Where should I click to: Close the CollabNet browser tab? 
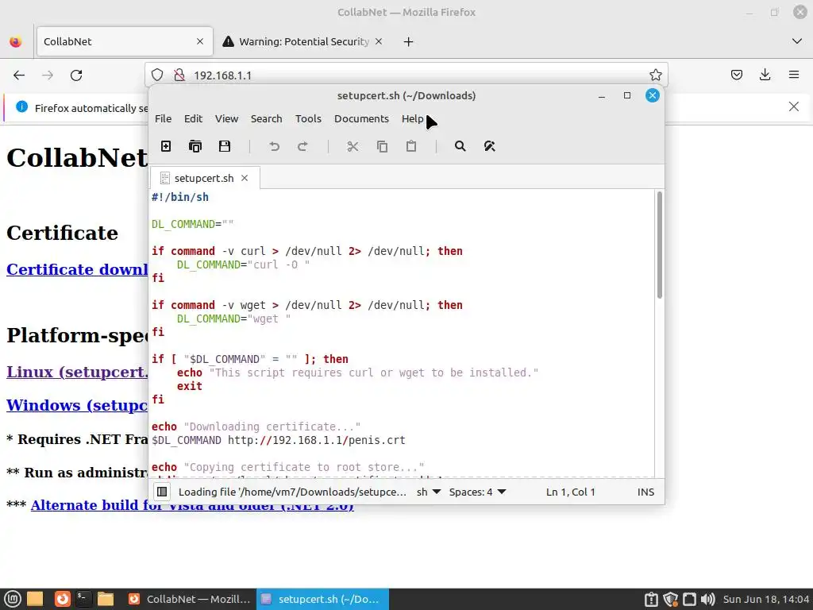click(x=200, y=41)
